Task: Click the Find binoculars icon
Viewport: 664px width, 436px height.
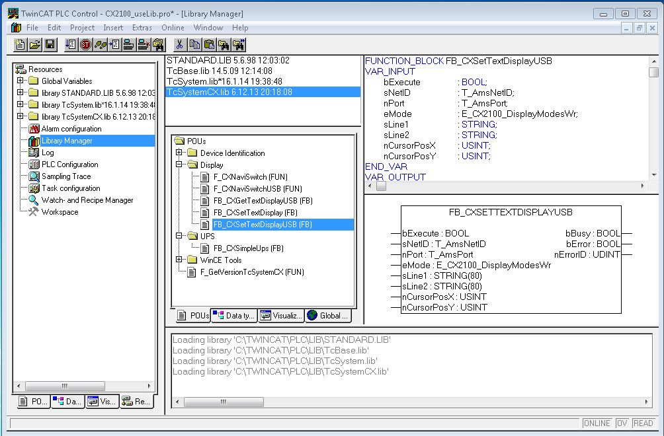Action: pos(224,44)
